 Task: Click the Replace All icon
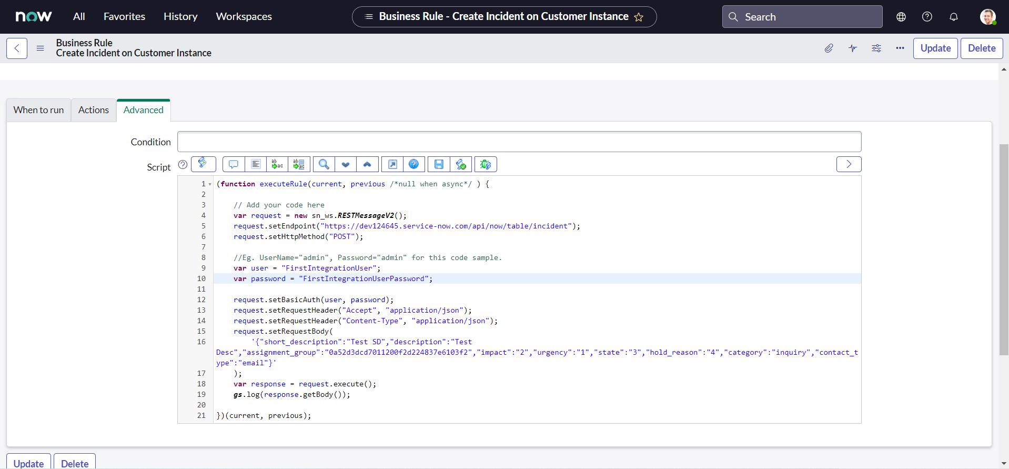point(299,165)
